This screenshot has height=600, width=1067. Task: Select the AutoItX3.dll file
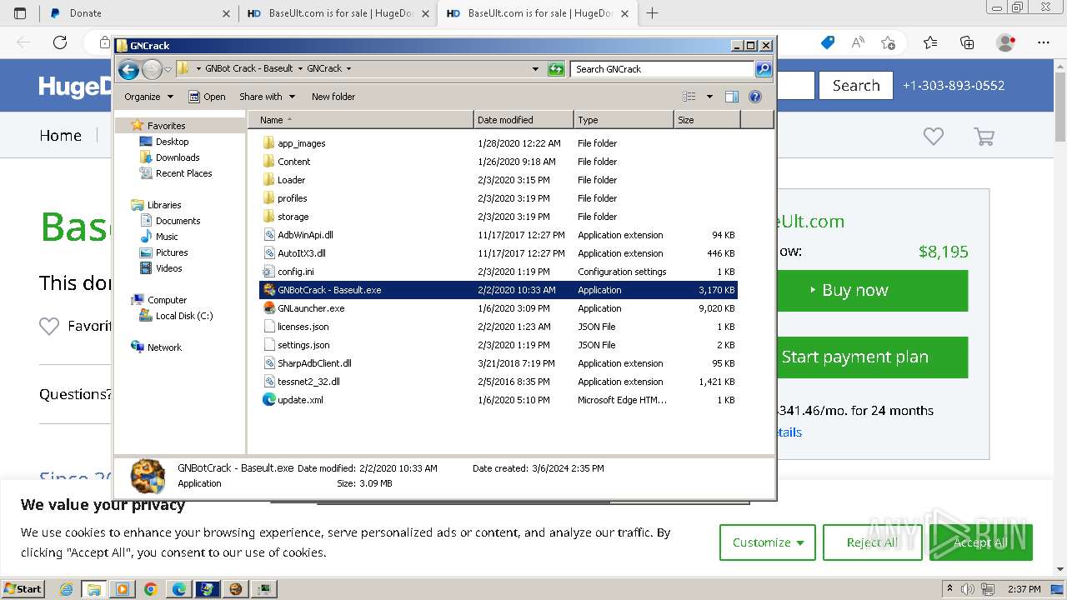498,253
